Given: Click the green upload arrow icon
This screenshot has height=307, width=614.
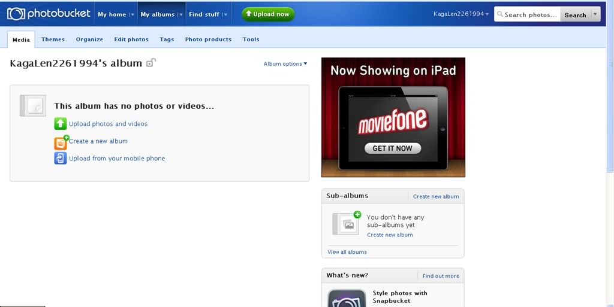Looking at the screenshot, I should click(61, 124).
